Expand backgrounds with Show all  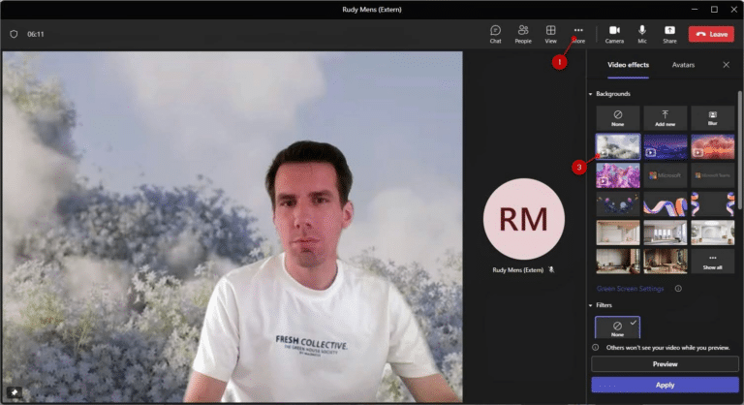pyautogui.click(x=712, y=262)
